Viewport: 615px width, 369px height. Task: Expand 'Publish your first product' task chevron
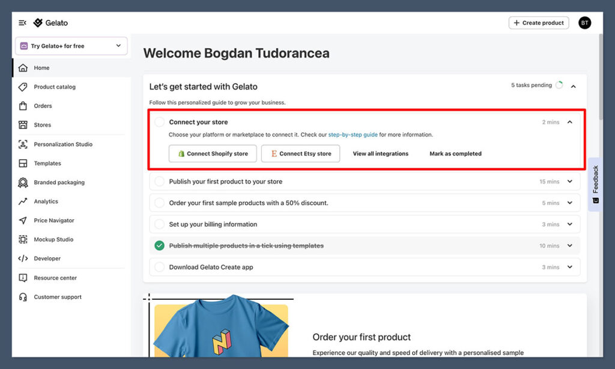569,181
